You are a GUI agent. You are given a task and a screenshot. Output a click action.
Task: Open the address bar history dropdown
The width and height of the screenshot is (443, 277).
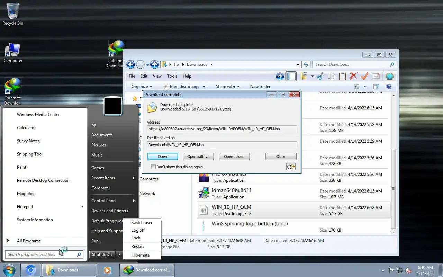pyautogui.click(x=298, y=64)
